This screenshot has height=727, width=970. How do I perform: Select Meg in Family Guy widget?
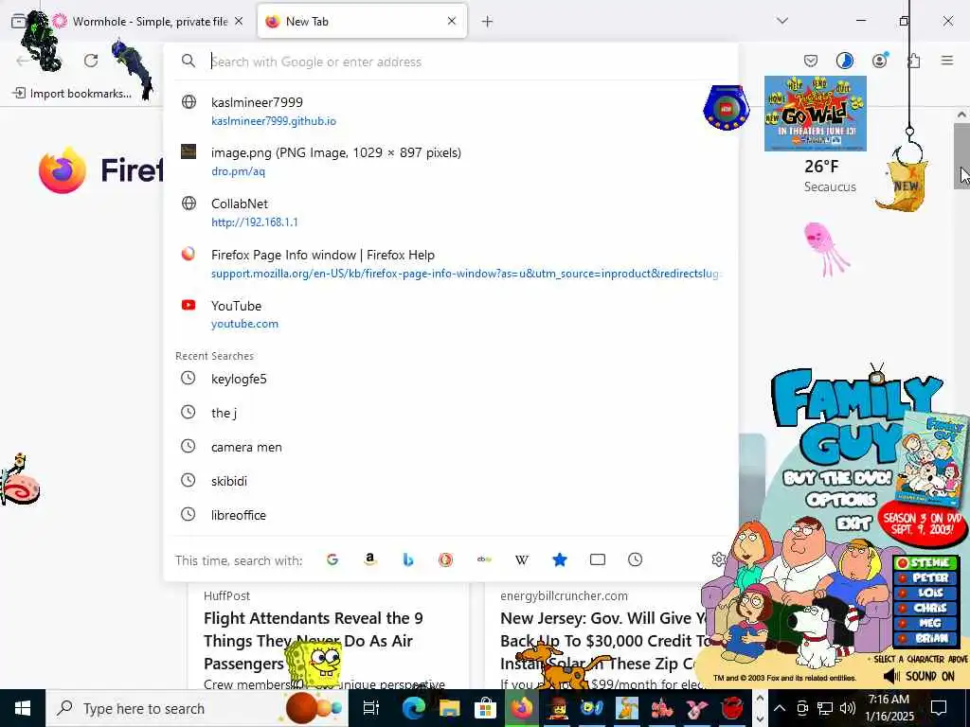pos(925,623)
